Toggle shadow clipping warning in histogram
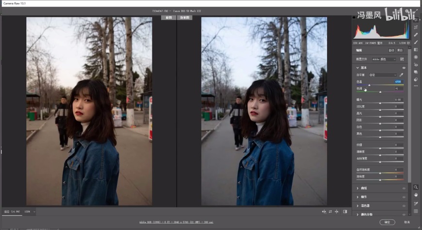The width and height of the screenshot is (422, 230). (x=354, y=17)
